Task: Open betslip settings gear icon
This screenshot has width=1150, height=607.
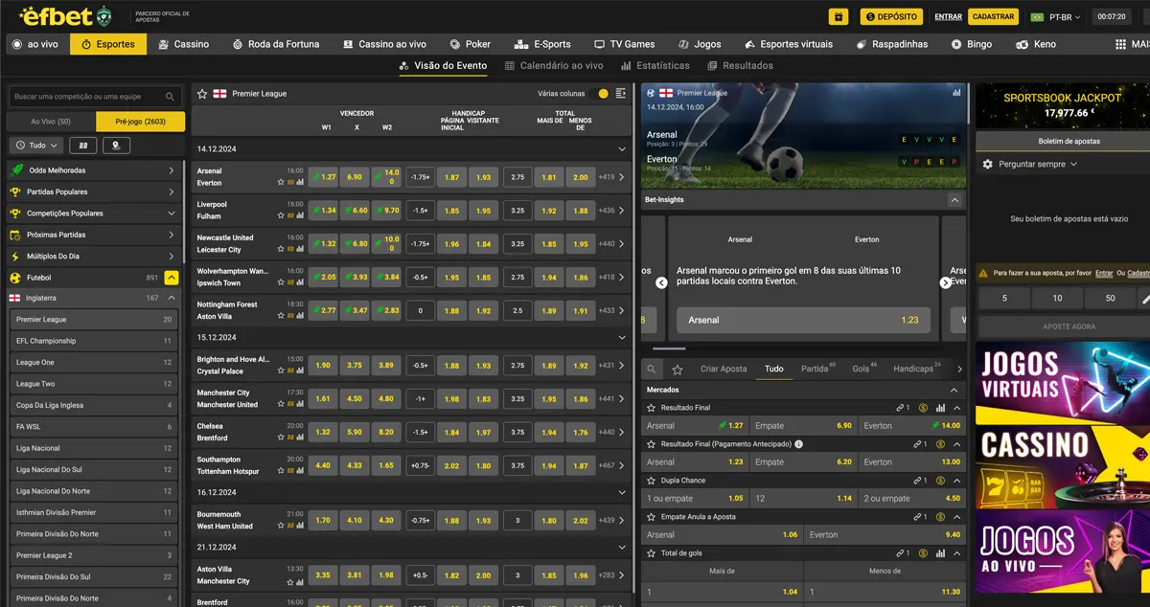Action: tap(988, 165)
